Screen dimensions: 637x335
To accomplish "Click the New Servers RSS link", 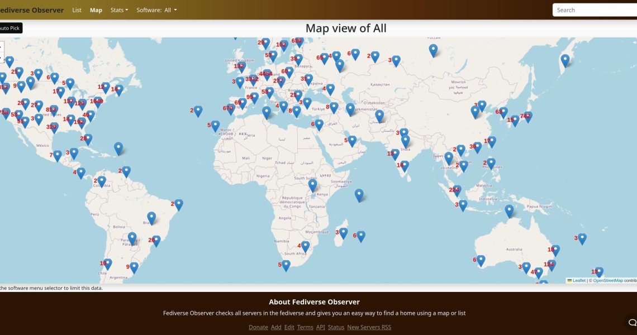I will pos(369,327).
